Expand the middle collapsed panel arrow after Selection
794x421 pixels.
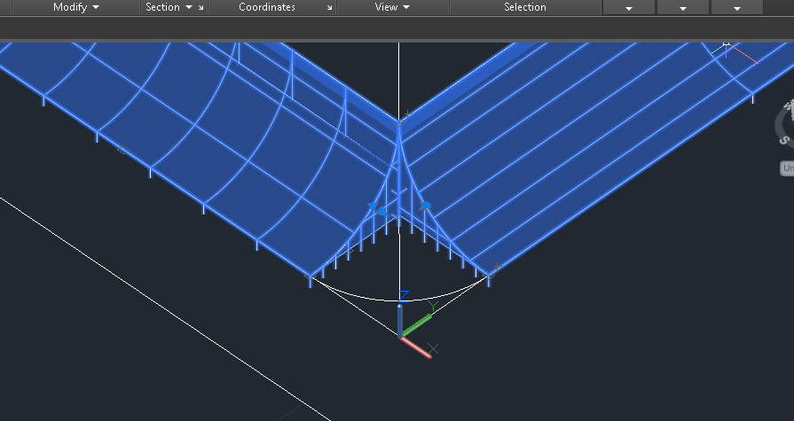point(682,8)
